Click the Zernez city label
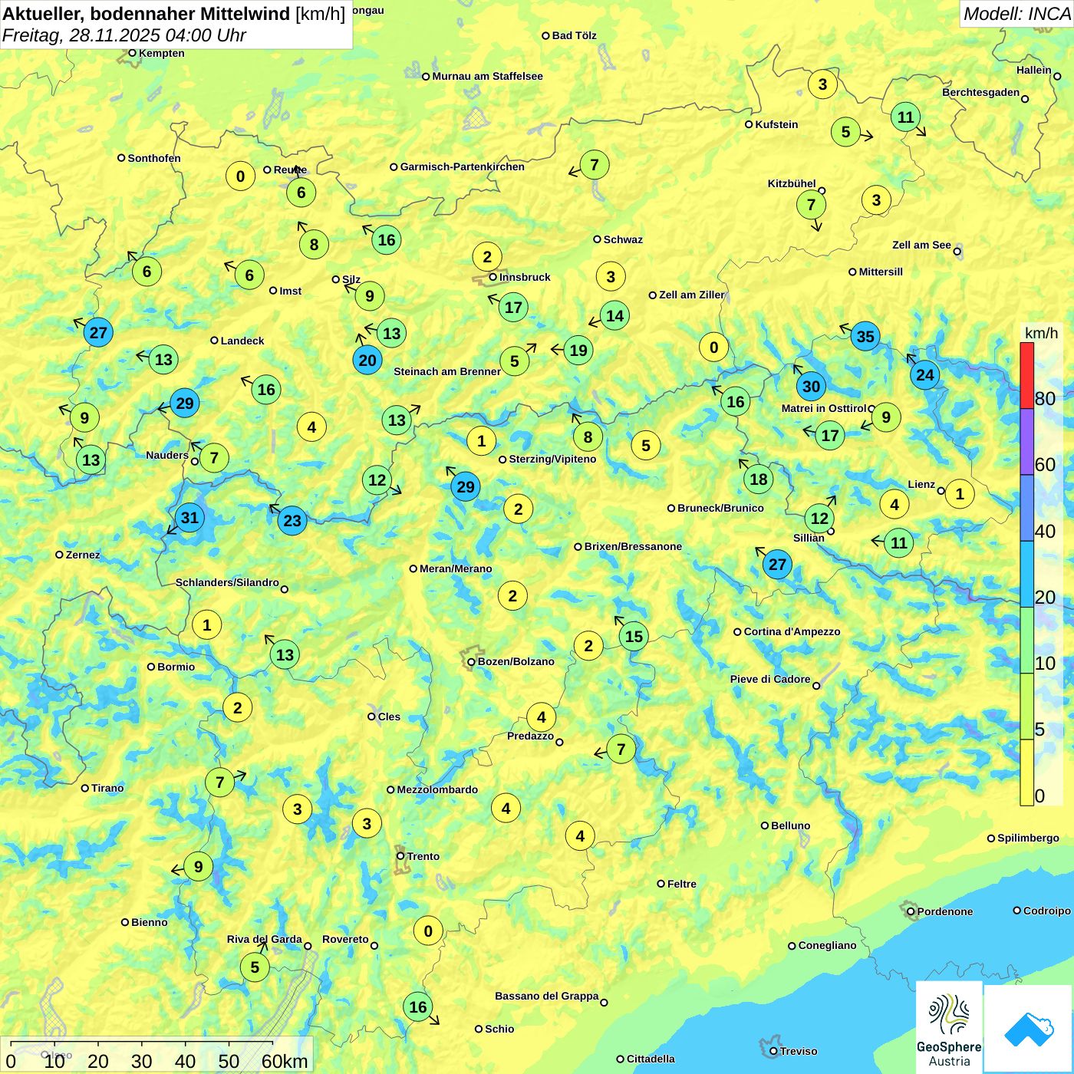Image resolution: width=1074 pixels, height=1074 pixels. (x=83, y=555)
